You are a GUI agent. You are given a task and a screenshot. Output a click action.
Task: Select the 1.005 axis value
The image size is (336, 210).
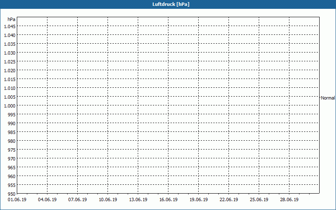[10, 97]
